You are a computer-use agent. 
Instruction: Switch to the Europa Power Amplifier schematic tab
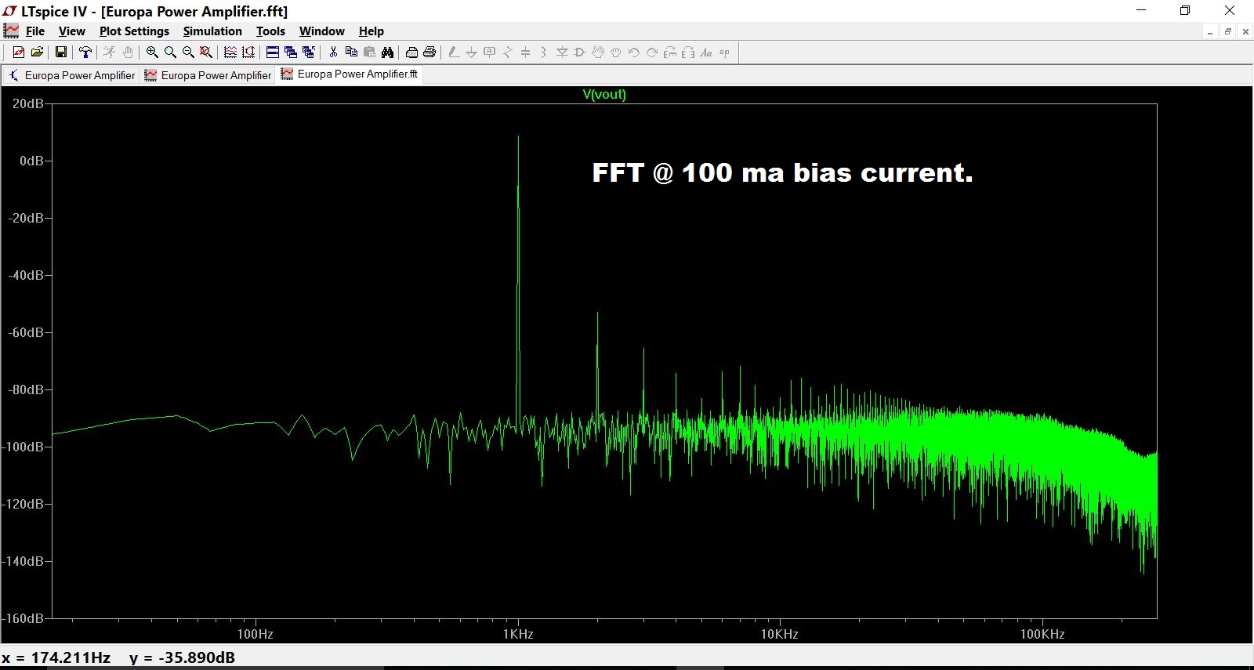(71, 75)
